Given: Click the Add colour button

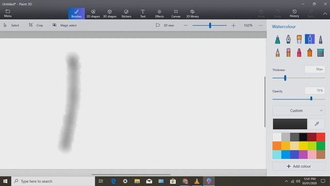Looking at the screenshot, I should [x=299, y=166].
